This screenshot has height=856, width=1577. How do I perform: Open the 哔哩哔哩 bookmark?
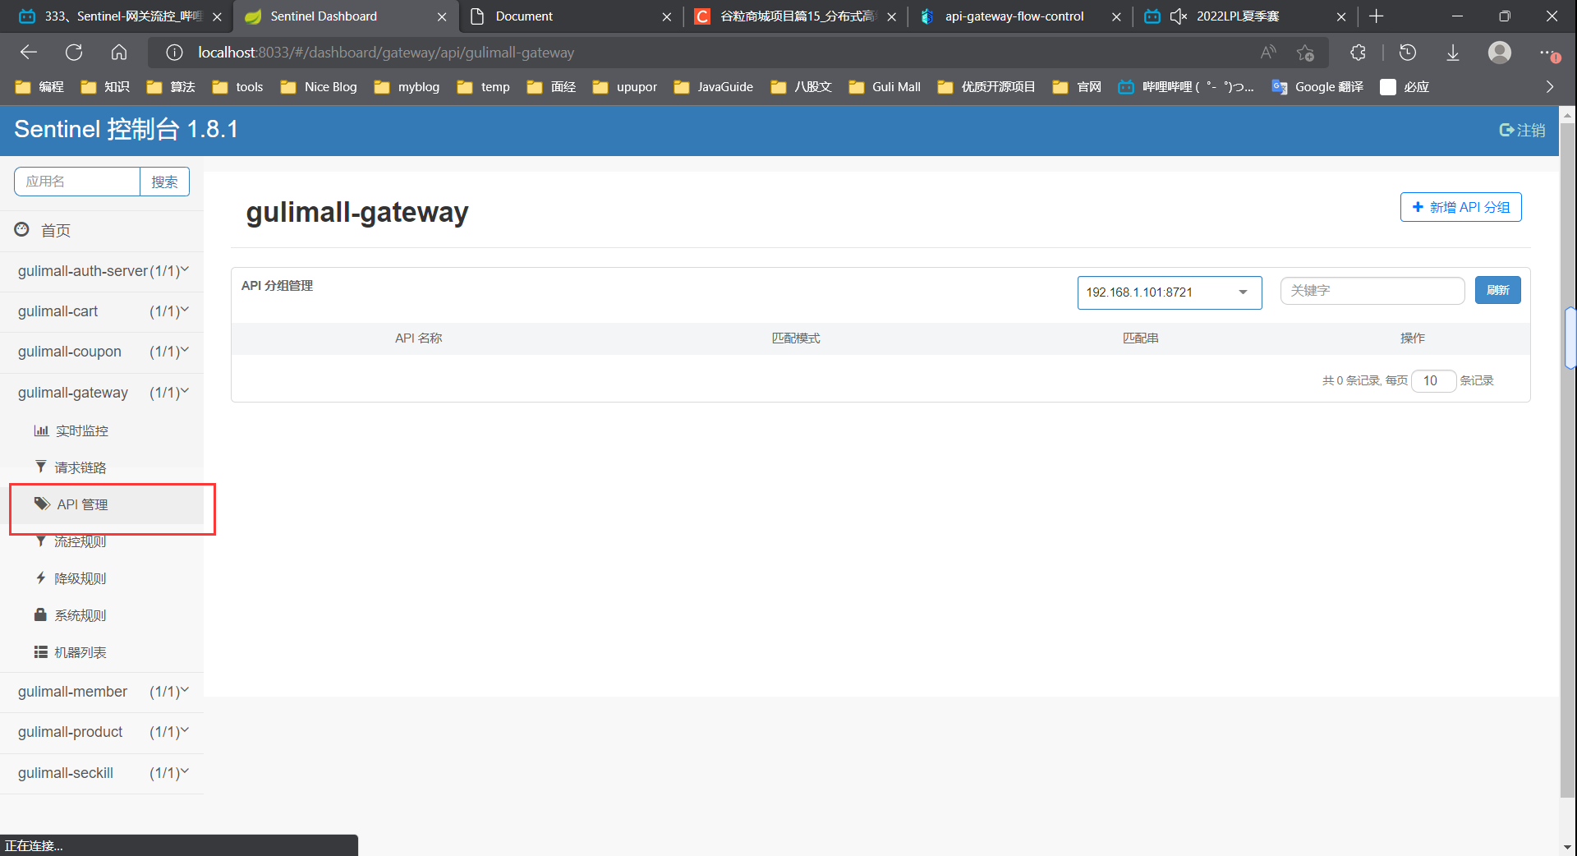click(1186, 87)
